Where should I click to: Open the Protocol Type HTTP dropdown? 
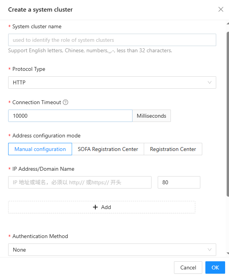click(x=112, y=82)
